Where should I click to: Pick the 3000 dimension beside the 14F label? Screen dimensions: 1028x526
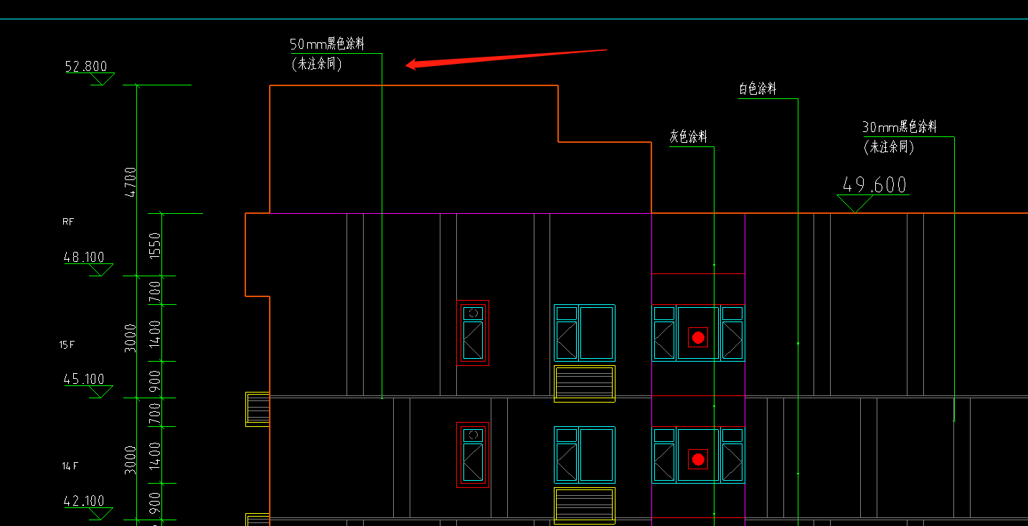130,459
